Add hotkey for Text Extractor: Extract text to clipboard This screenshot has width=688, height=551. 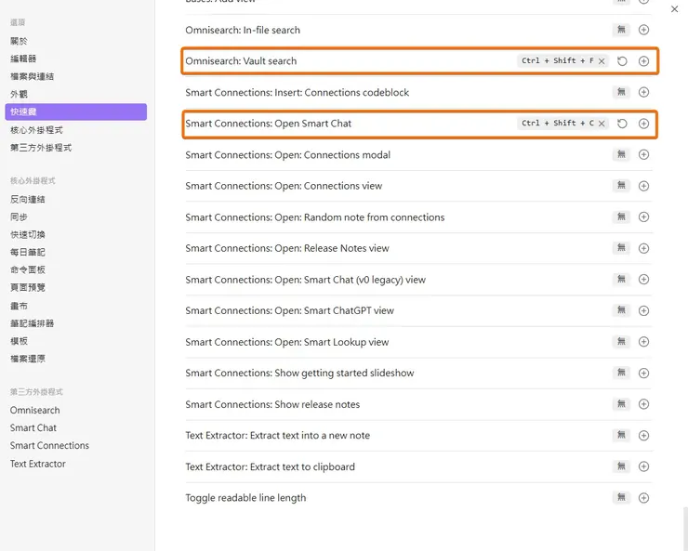[643, 467]
